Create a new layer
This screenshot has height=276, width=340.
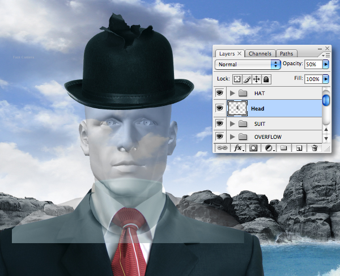point(299,148)
